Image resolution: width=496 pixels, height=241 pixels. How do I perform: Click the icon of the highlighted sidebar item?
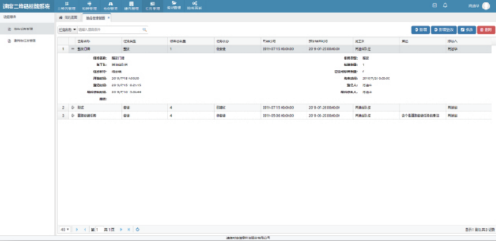[9, 29]
